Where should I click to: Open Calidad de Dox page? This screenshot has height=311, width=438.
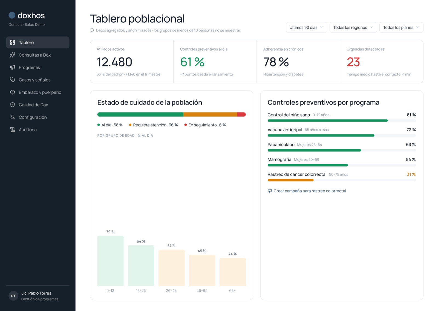(x=38, y=105)
